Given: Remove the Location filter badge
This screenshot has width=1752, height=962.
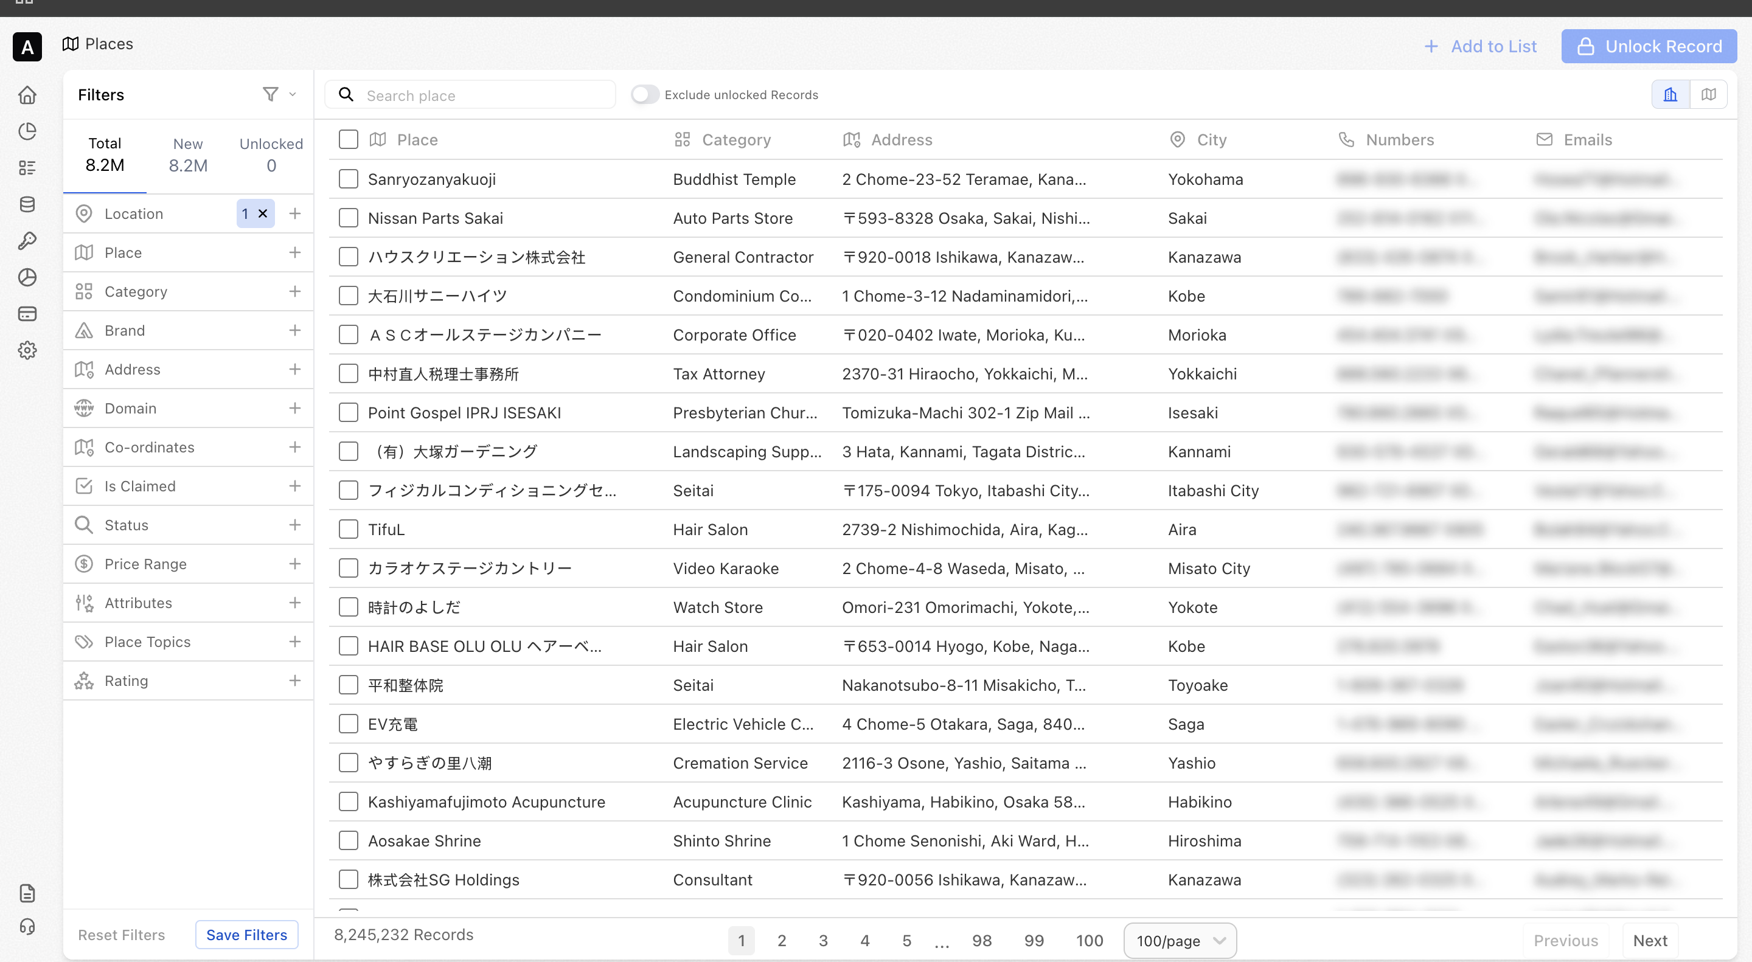Looking at the screenshot, I should [x=263, y=213].
